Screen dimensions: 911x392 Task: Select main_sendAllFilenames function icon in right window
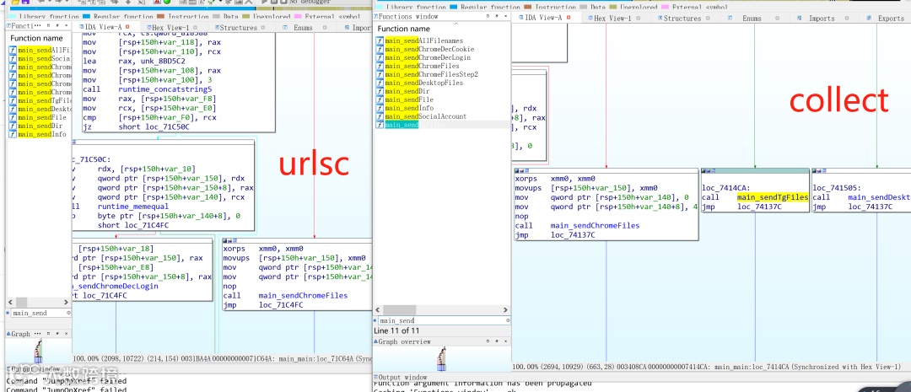tap(380, 40)
